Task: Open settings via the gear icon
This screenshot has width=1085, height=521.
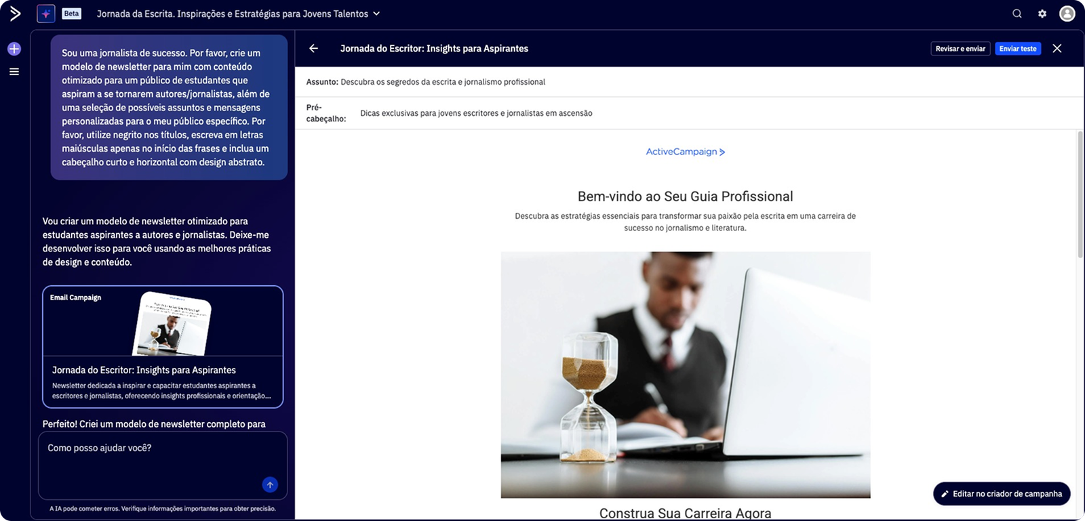Action: (1042, 14)
